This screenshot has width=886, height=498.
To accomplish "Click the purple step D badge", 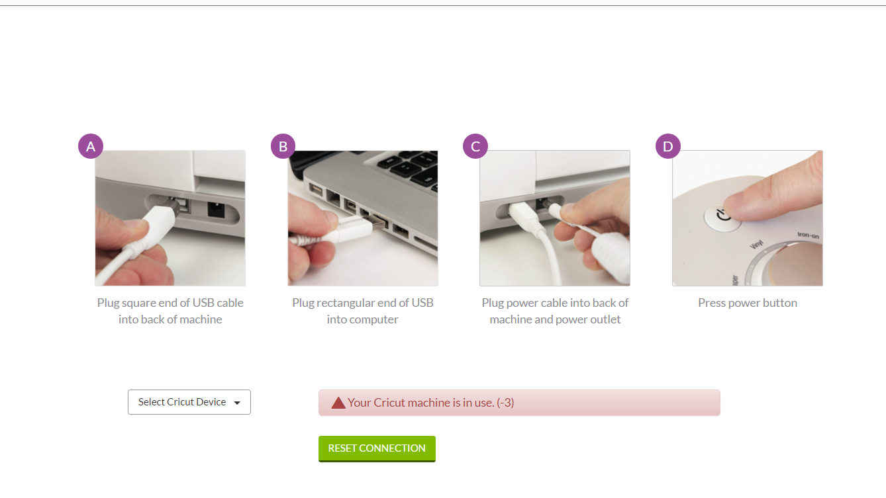I will (668, 146).
